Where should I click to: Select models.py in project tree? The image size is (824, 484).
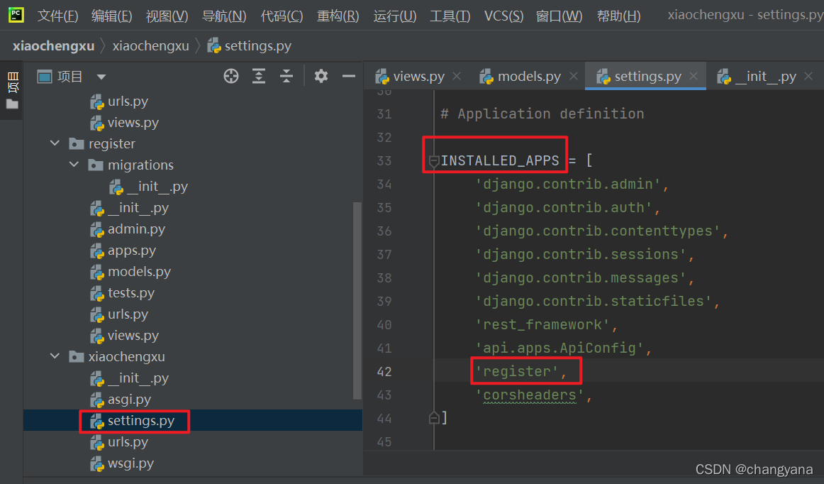[130, 272]
